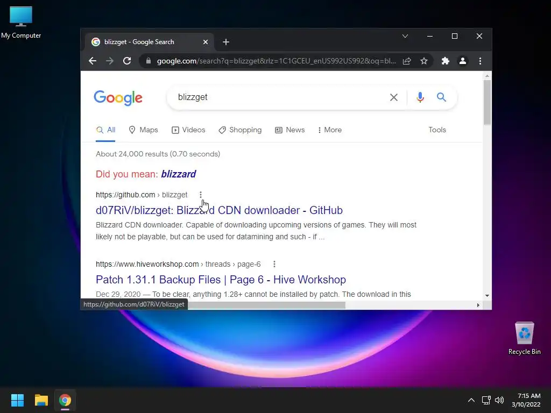Open the network icon in the system tray
The width and height of the screenshot is (551, 413).
point(486,400)
